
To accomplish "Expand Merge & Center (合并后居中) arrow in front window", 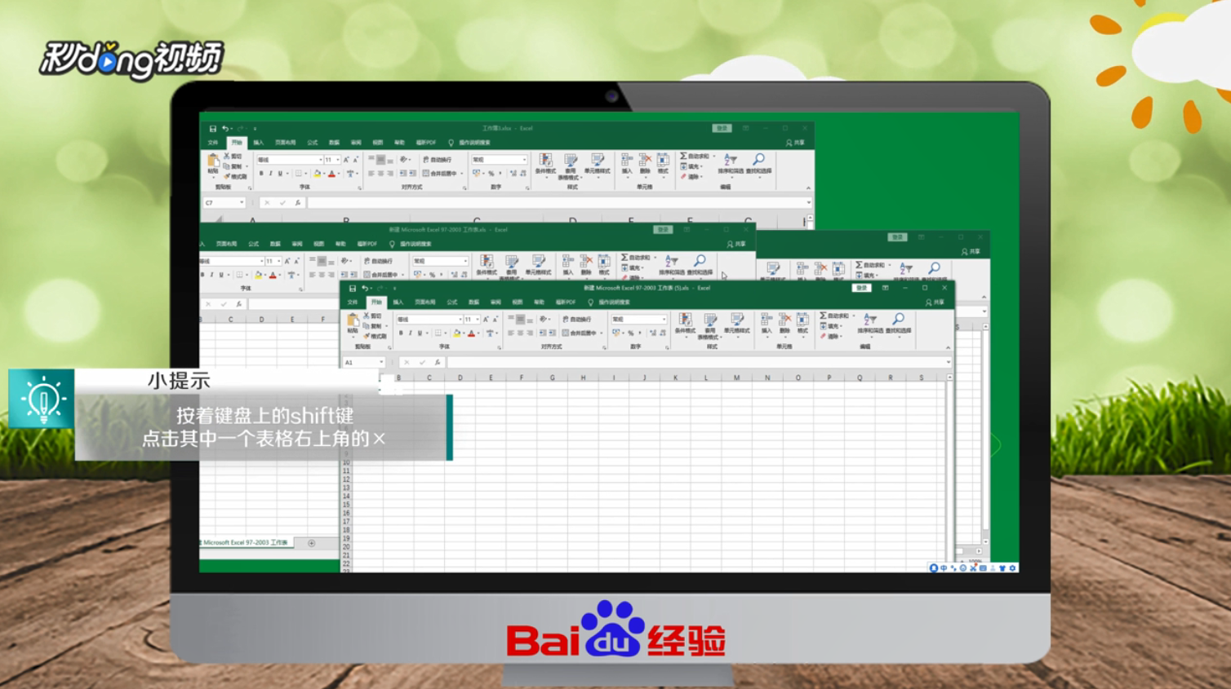I will (x=602, y=333).
